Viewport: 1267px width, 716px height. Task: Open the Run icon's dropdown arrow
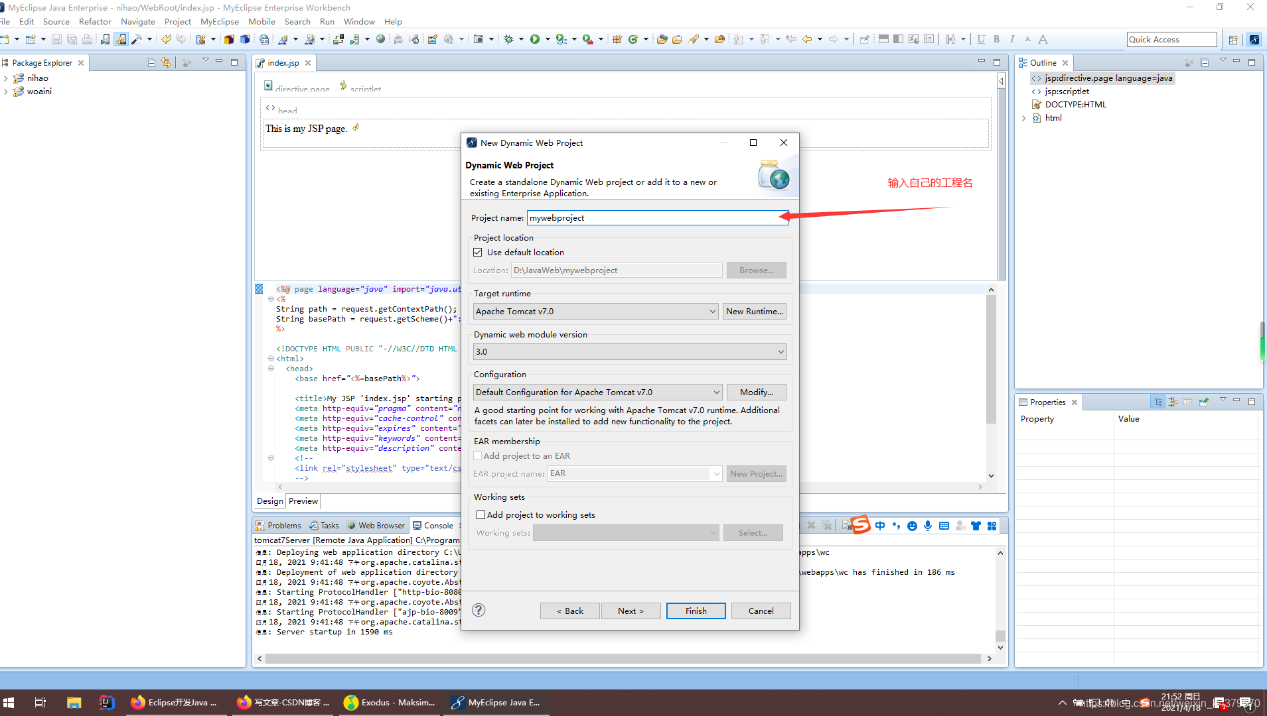548,39
